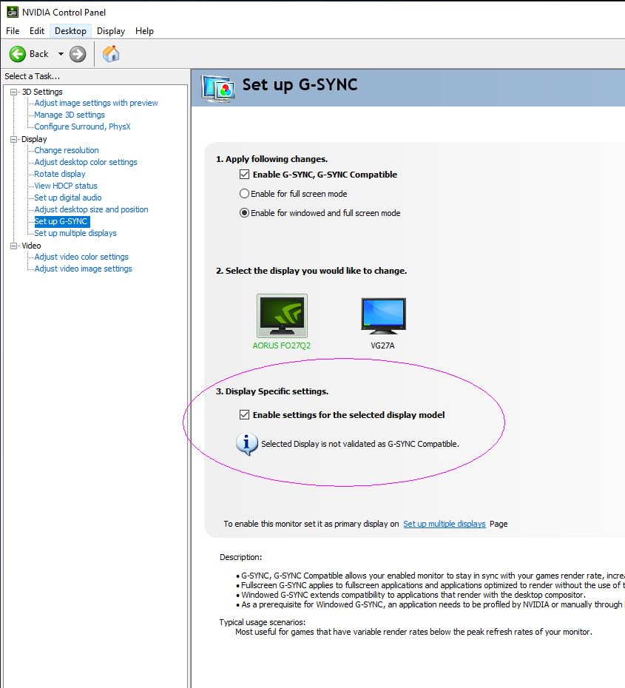Collapse the Video tree node
625x688 pixels.
13,246
